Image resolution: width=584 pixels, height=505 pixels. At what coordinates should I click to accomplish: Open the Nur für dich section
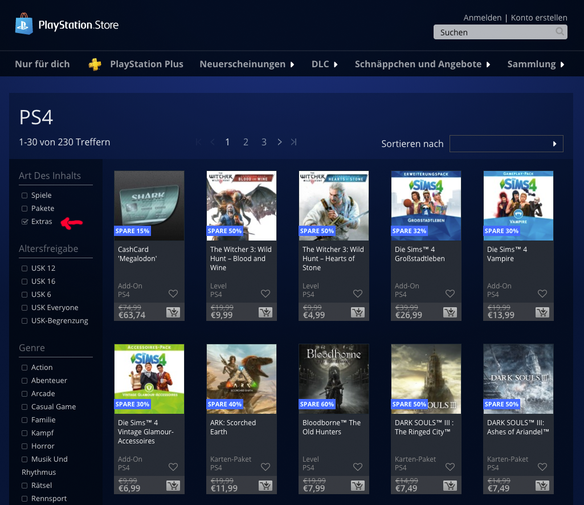point(42,64)
